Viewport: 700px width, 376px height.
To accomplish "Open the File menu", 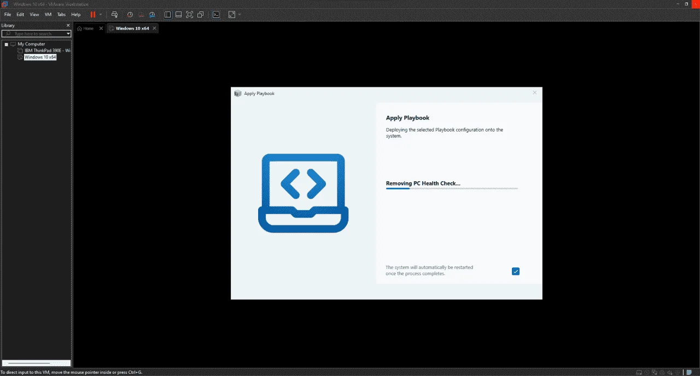I will tap(8, 15).
